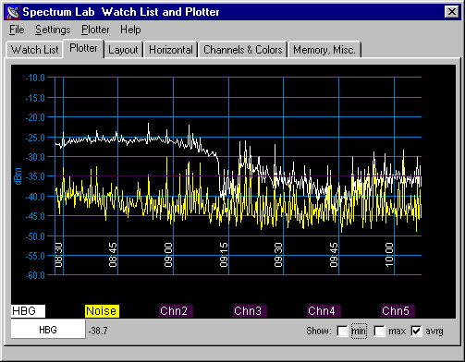Select the Chn3 channel label
This screenshot has height=362, width=465.
click(250, 311)
